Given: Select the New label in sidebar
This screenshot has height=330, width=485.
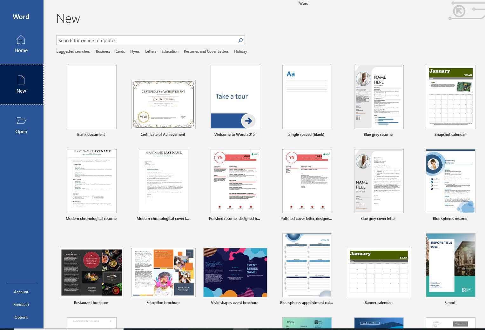Looking at the screenshot, I should point(21,91).
